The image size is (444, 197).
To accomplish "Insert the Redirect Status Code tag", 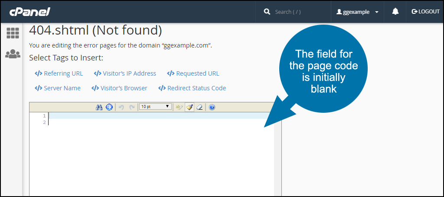I will (192, 88).
